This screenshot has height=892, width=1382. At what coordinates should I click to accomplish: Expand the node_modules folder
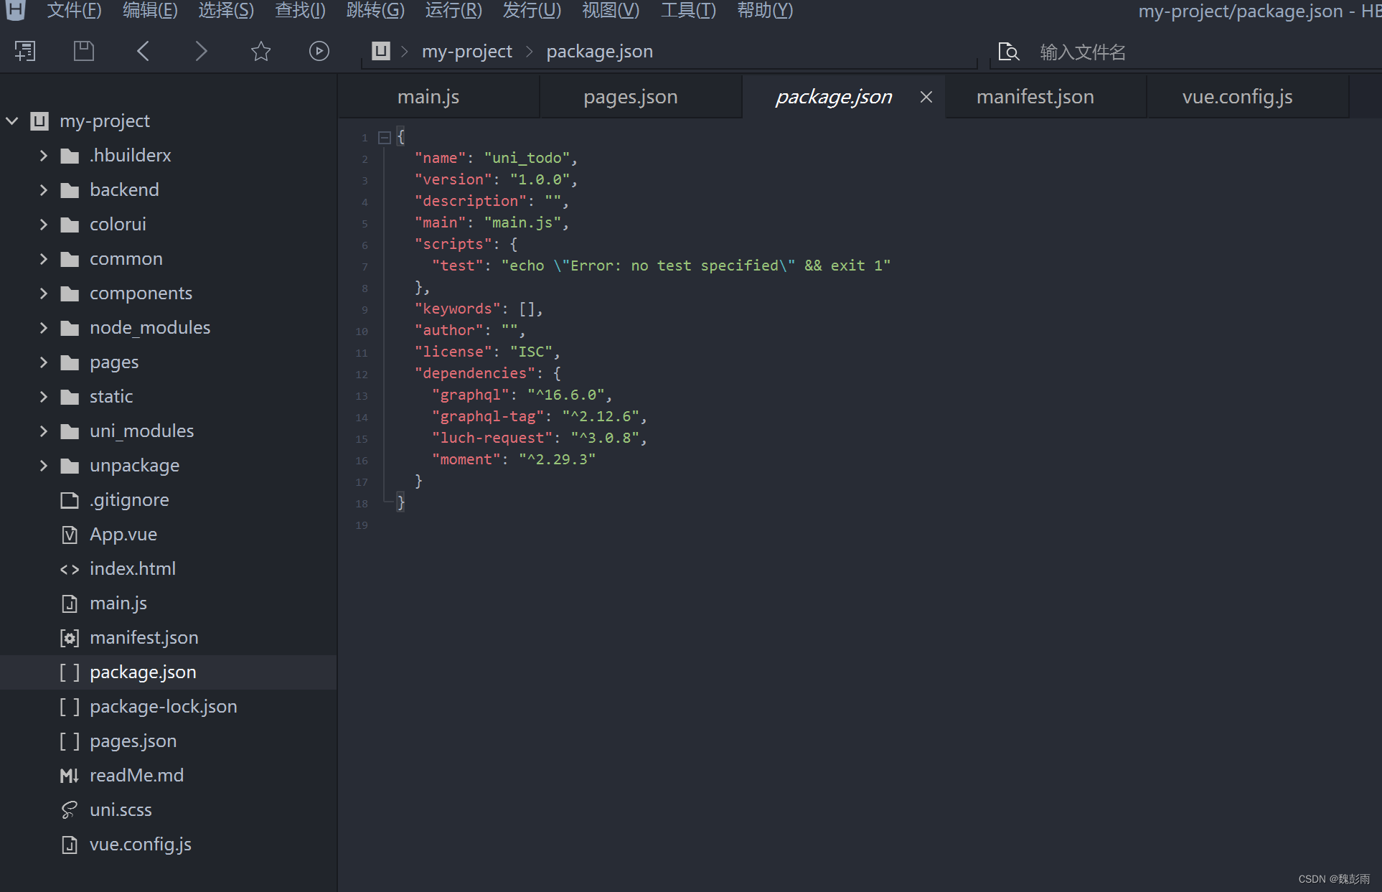tap(44, 328)
